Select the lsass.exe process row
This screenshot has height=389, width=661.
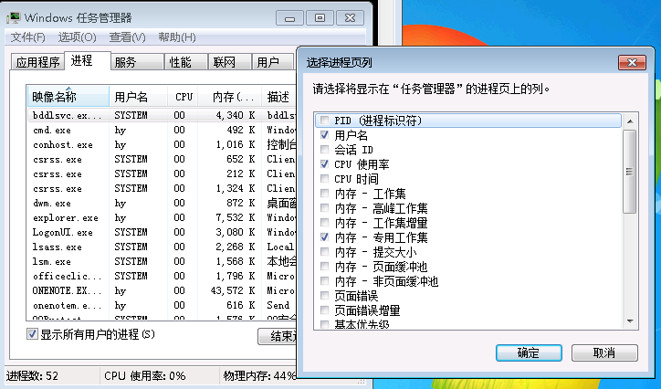click(x=162, y=247)
